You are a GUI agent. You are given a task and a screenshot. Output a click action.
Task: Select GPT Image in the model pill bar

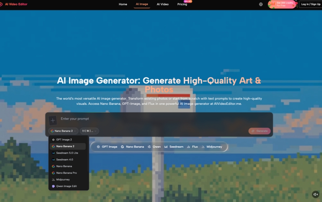(107, 147)
